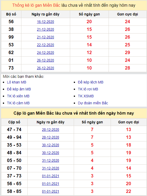Open the 21-12-2020 date link for number 99

tap(45, 37)
